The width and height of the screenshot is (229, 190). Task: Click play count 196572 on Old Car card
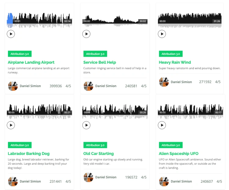point(131,177)
